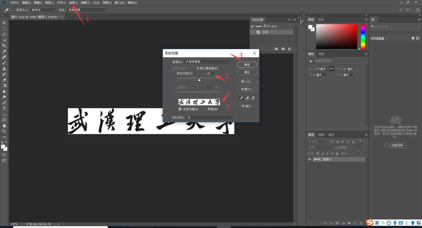This screenshot has width=422, height=228.
Task: Select the Eraser tool
Action: pos(4,80)
